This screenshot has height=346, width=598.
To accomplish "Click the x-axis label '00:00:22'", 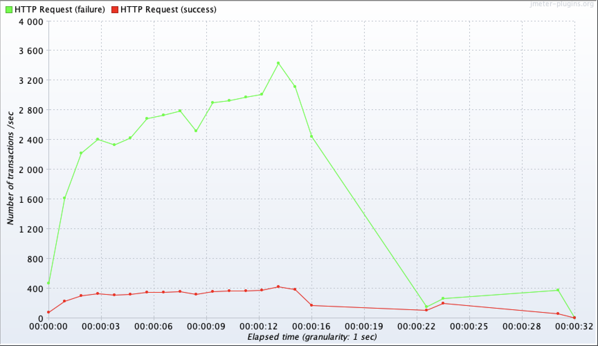I will (417, 327).
